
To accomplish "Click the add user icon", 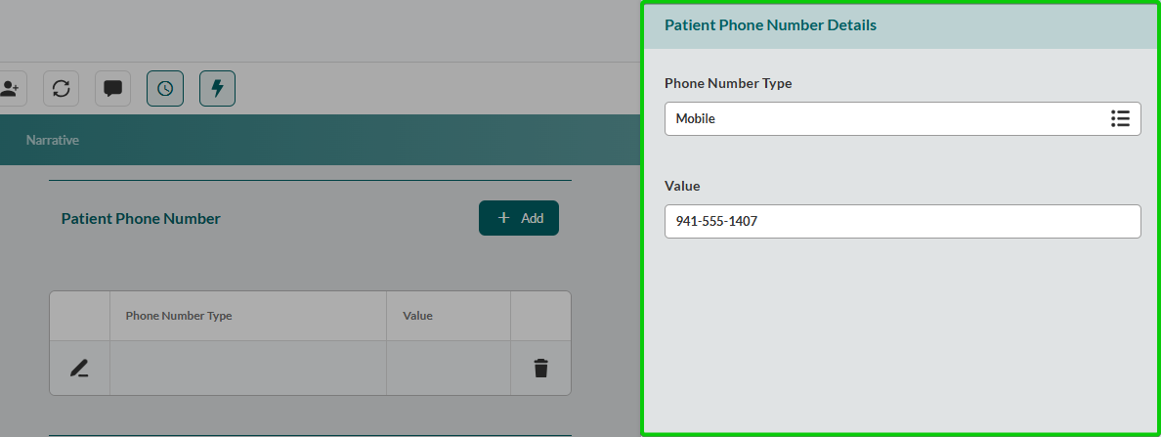I will point(11,88).
